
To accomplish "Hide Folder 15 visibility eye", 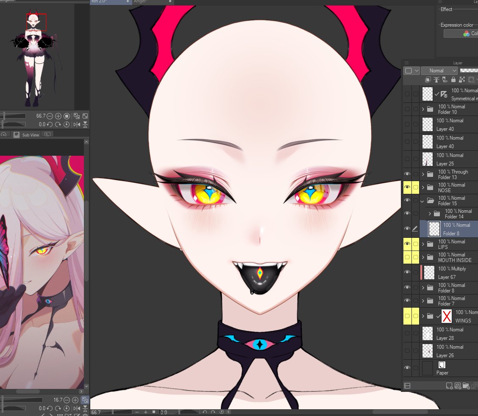I will pos(407,201).
